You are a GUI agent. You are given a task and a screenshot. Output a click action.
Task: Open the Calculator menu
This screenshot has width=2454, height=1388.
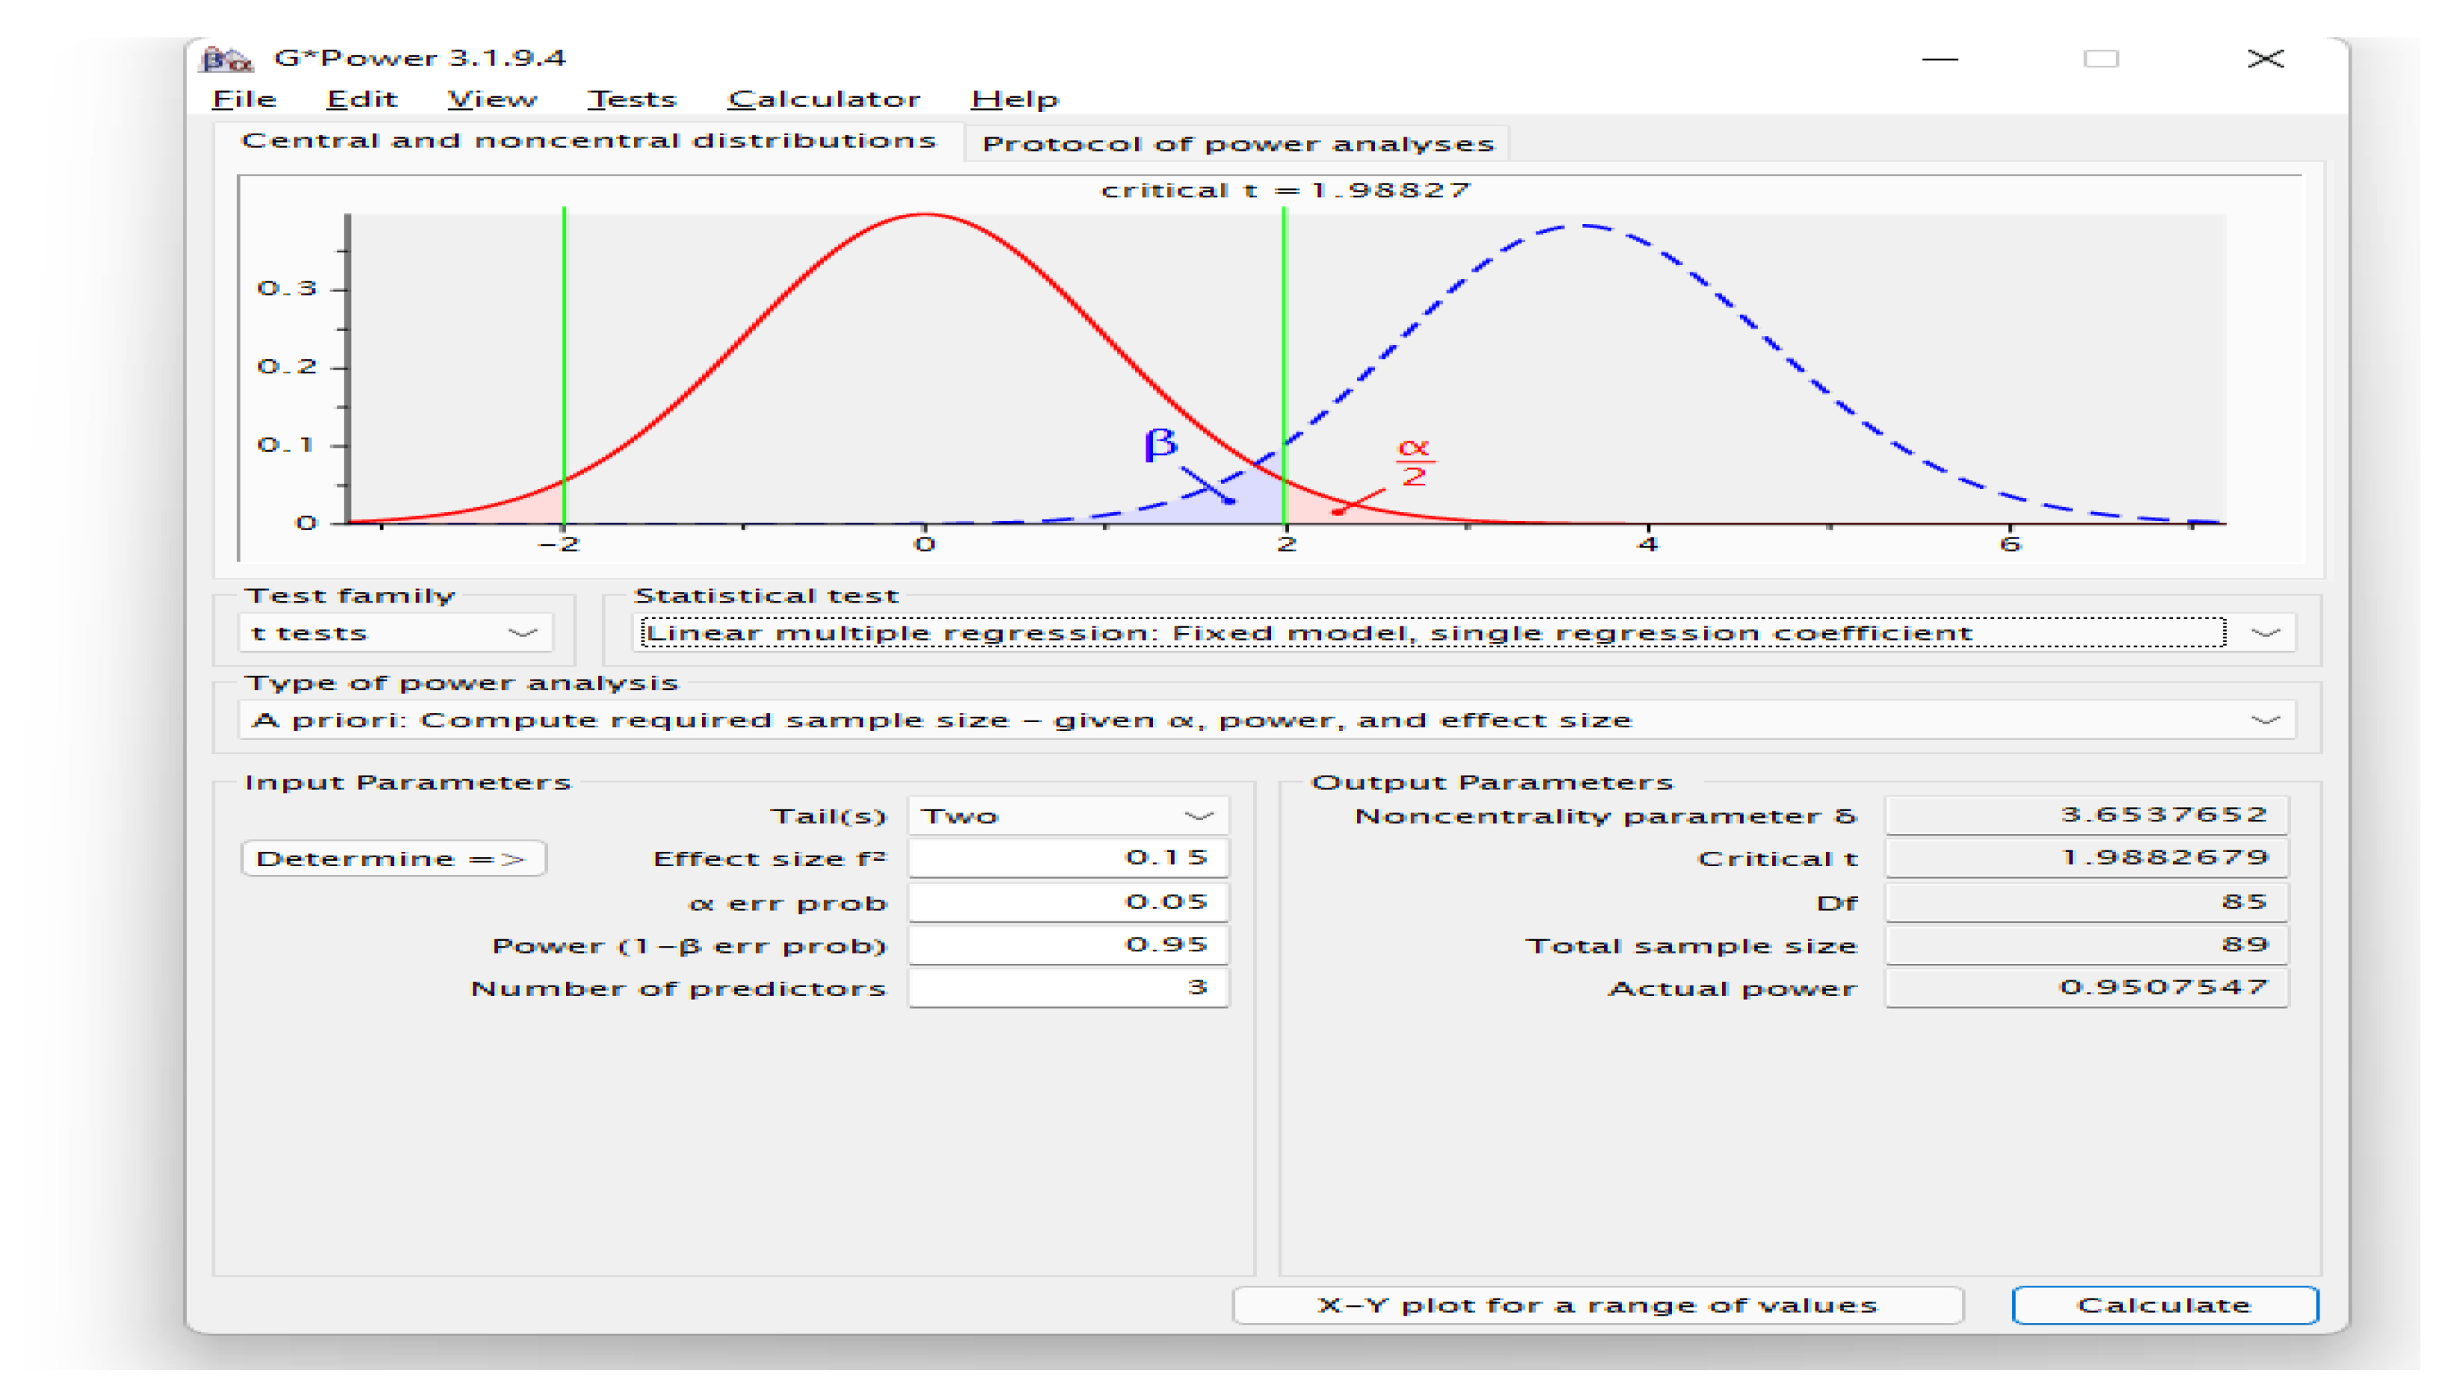(824, 99)
